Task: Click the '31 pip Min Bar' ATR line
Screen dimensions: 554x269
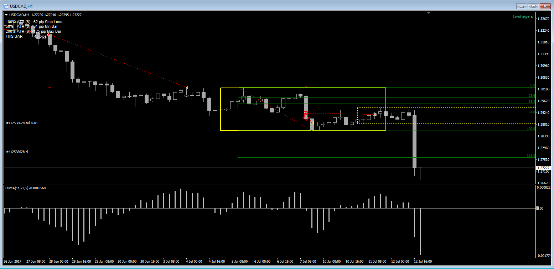Action: coord(32,26)
